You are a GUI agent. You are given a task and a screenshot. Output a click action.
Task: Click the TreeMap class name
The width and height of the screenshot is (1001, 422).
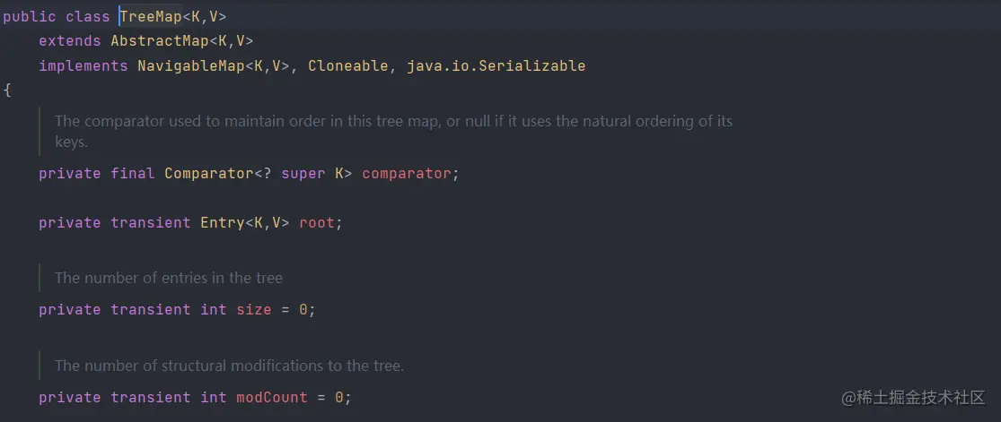(x=152, y=16)
